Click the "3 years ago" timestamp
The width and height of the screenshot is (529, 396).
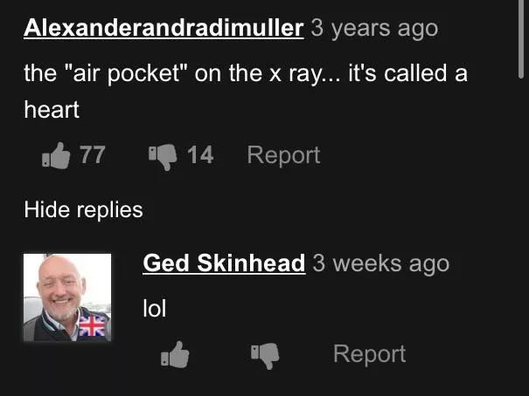374,29
